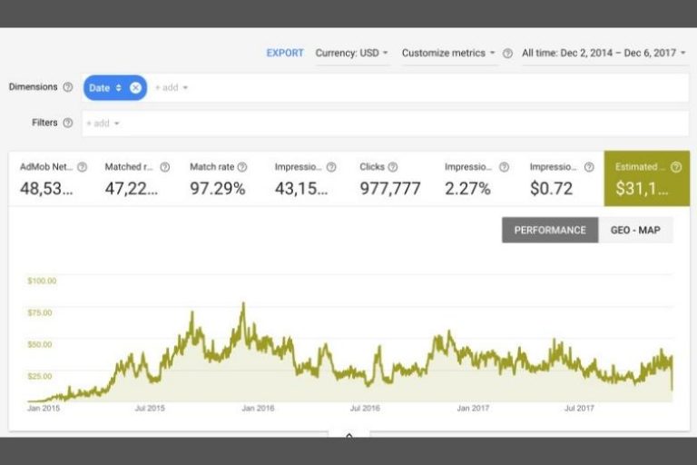Show help for AdMob Network requests metric
The width and height of the screenshot is (697, 465).
pos(83,167)
